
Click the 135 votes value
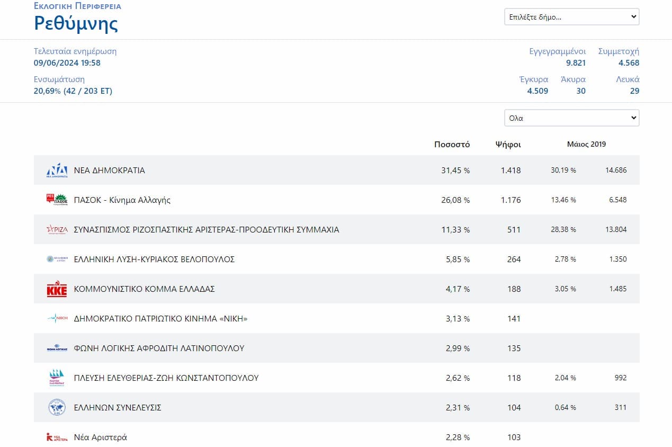click(514, 348)
